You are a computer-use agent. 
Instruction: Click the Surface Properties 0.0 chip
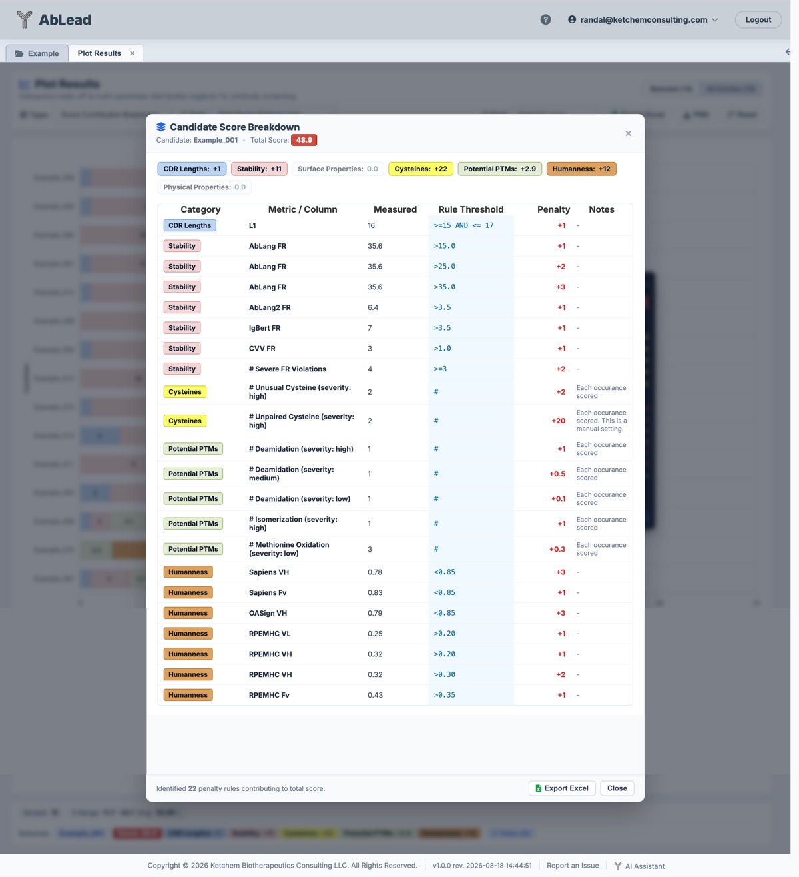coord(338,169)
